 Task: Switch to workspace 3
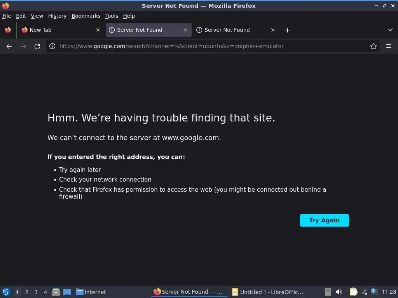click(x=36, y=292)
